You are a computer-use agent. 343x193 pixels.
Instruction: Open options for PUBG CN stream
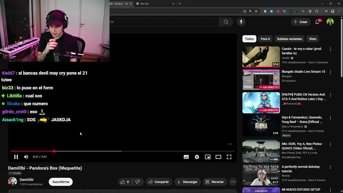pyautogui.click(x=330, y=95)
